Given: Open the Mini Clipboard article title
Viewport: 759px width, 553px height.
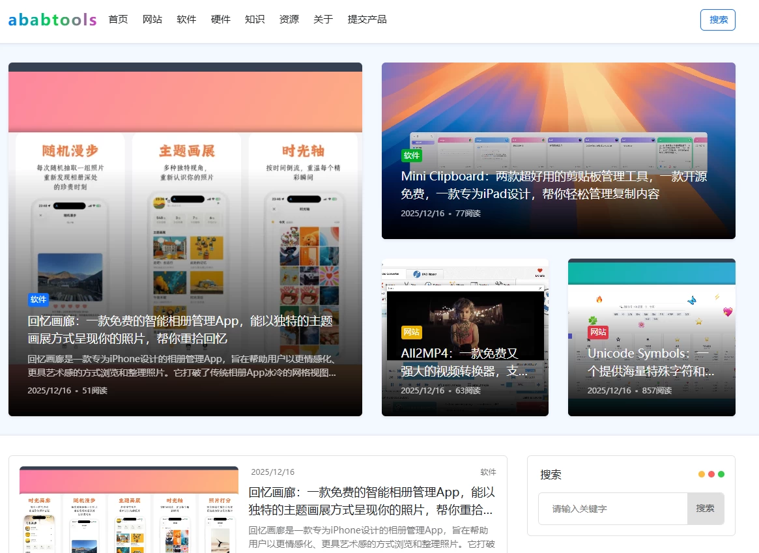Looking at the screenshot, I should tap(554, 185).
